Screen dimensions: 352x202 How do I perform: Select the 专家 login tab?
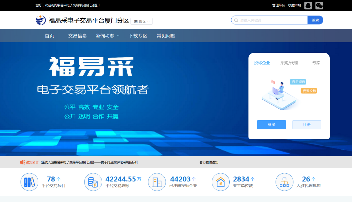316,63
